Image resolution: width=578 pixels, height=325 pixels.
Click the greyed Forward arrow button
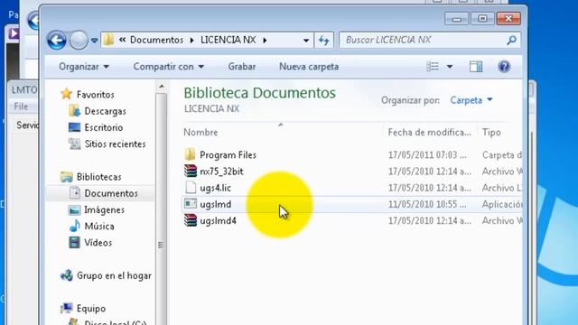click(x=79, y=40)
